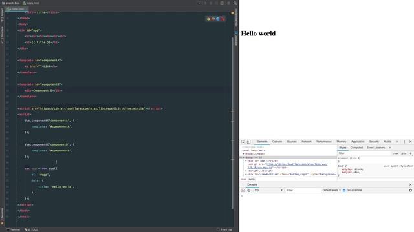Collapse the body element in DOM tree
Image resolution: width=414 pixels, height=232 pixels.
tap(243, 157)
